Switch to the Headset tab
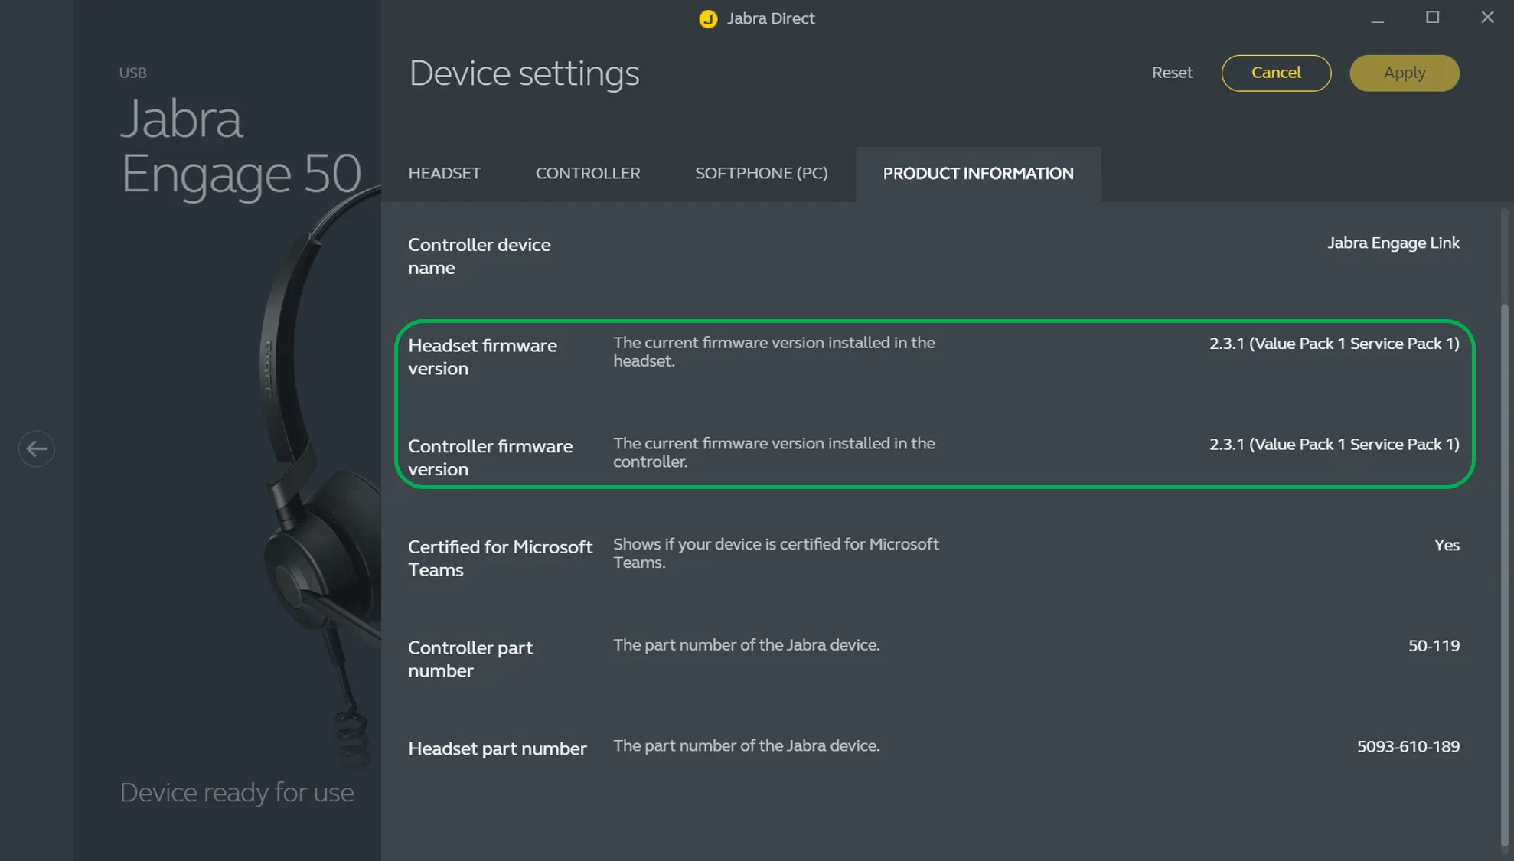1514x861 pixels. [x=444, y=174]
